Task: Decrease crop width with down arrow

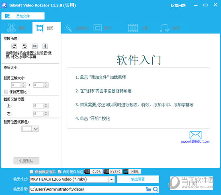Action: tap(23, 86)
